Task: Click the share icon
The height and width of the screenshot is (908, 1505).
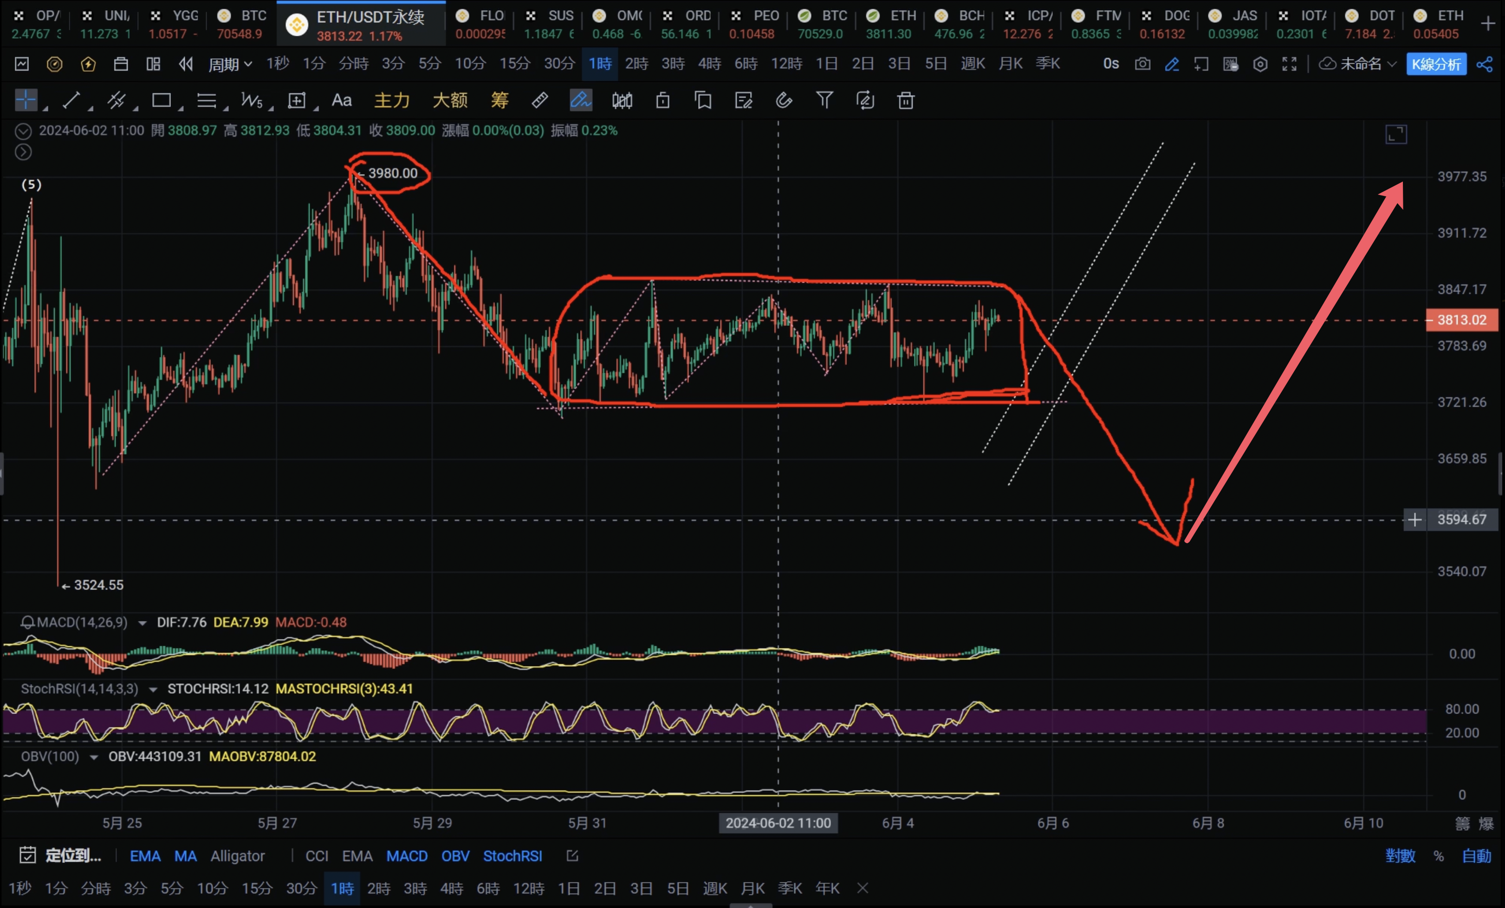Action: (x=1484, y=64)
